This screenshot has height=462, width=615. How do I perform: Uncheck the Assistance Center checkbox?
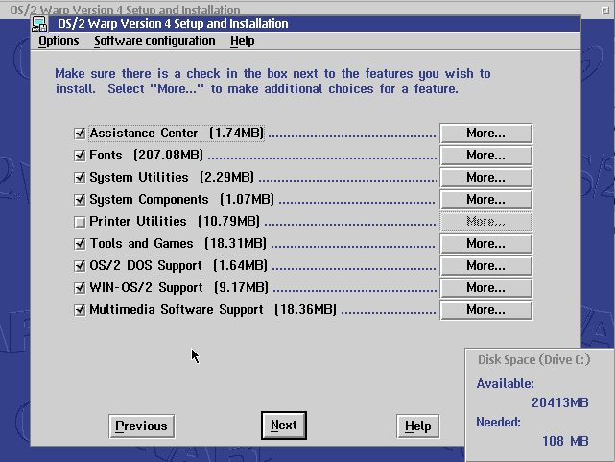coord(80,134)
